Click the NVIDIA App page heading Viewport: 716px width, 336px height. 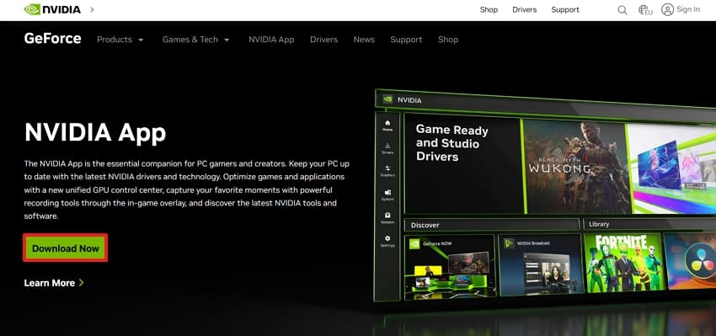point(95,132)
